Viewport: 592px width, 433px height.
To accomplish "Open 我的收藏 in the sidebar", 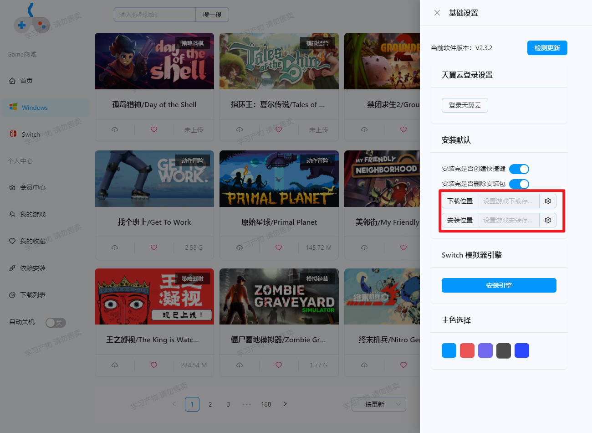I will click(46, 241).
